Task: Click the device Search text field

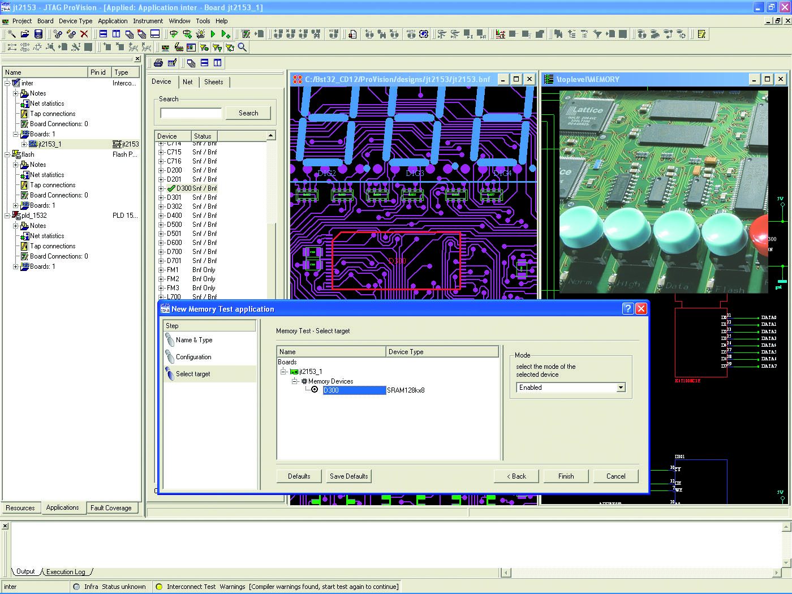Action: coord(191,113)
